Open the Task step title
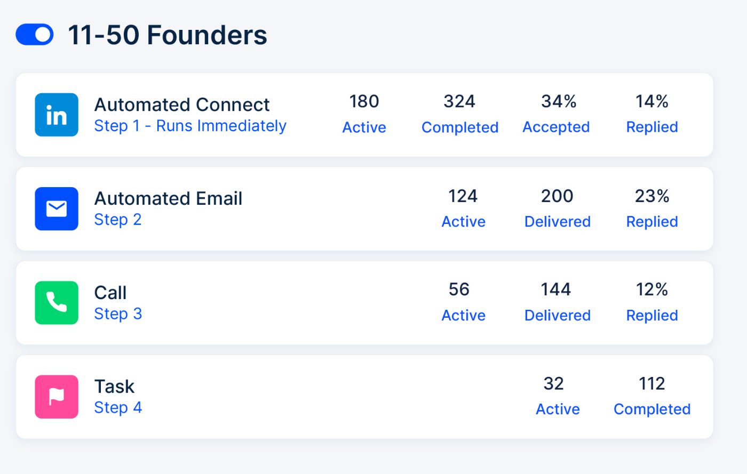 point(114,387)
